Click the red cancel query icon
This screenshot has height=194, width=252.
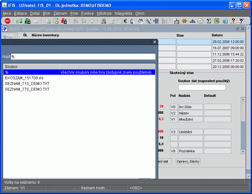tap(64, 21)
